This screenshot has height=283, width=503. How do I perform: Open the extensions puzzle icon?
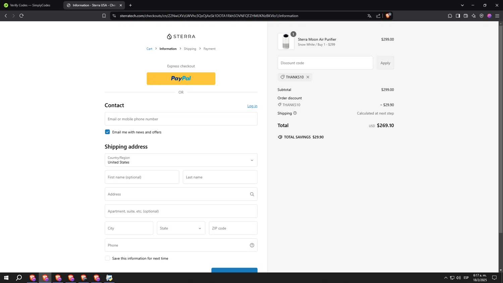[x=450, y=16]
